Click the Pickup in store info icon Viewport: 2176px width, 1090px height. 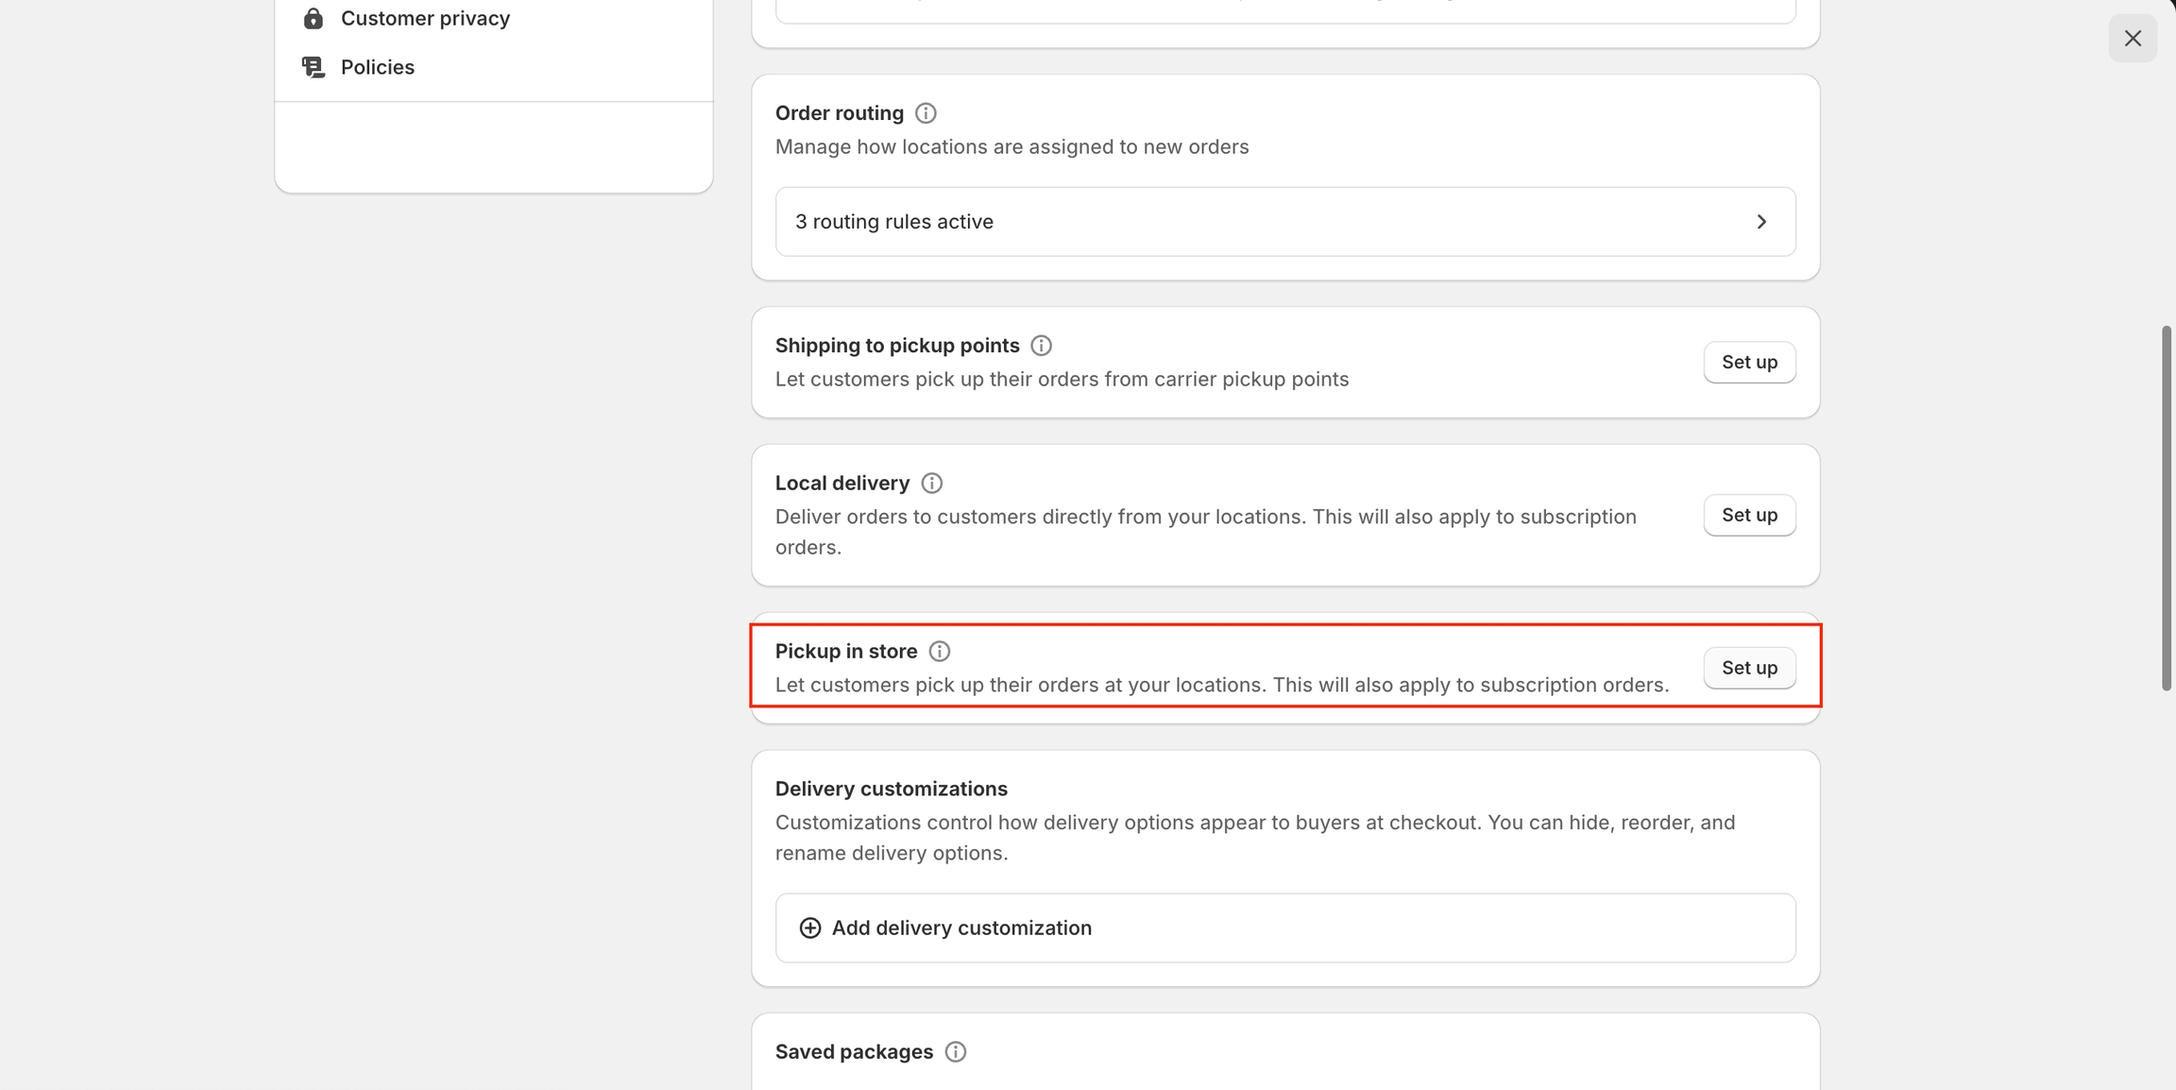click(939, 652)
